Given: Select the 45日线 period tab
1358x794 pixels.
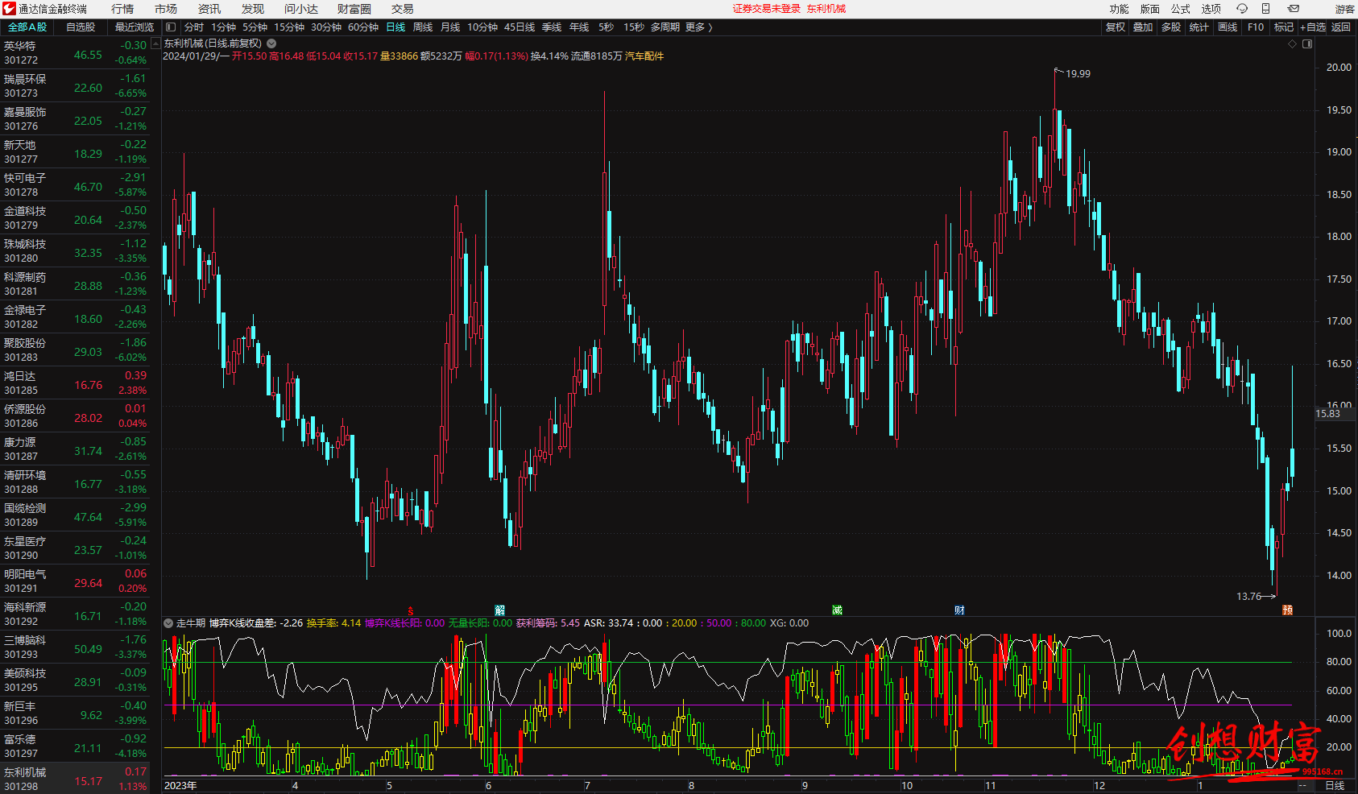Looking at the screenshot, I should tap(520, 27).
